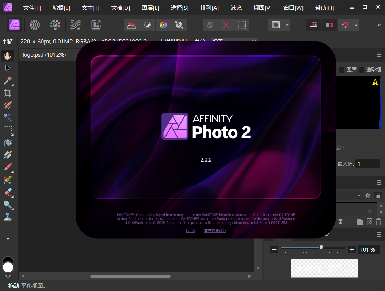Apply Auto Colours color wheel icon
Viewport: 385px width, 291px height.
(x=163, y=25)
